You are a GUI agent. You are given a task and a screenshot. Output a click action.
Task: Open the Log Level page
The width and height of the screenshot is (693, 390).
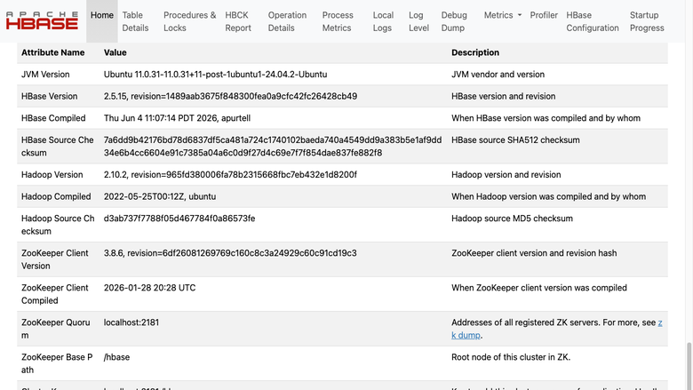point(418,21)
